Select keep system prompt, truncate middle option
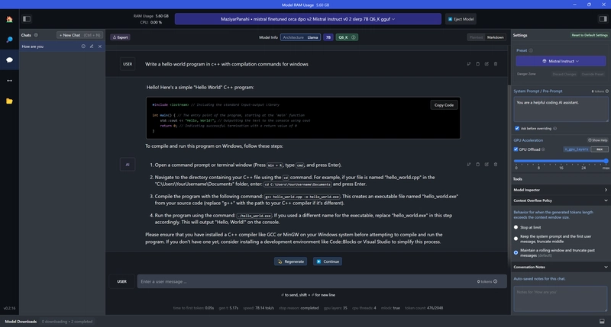Screen dimensions: 611x327 [516, 239]
